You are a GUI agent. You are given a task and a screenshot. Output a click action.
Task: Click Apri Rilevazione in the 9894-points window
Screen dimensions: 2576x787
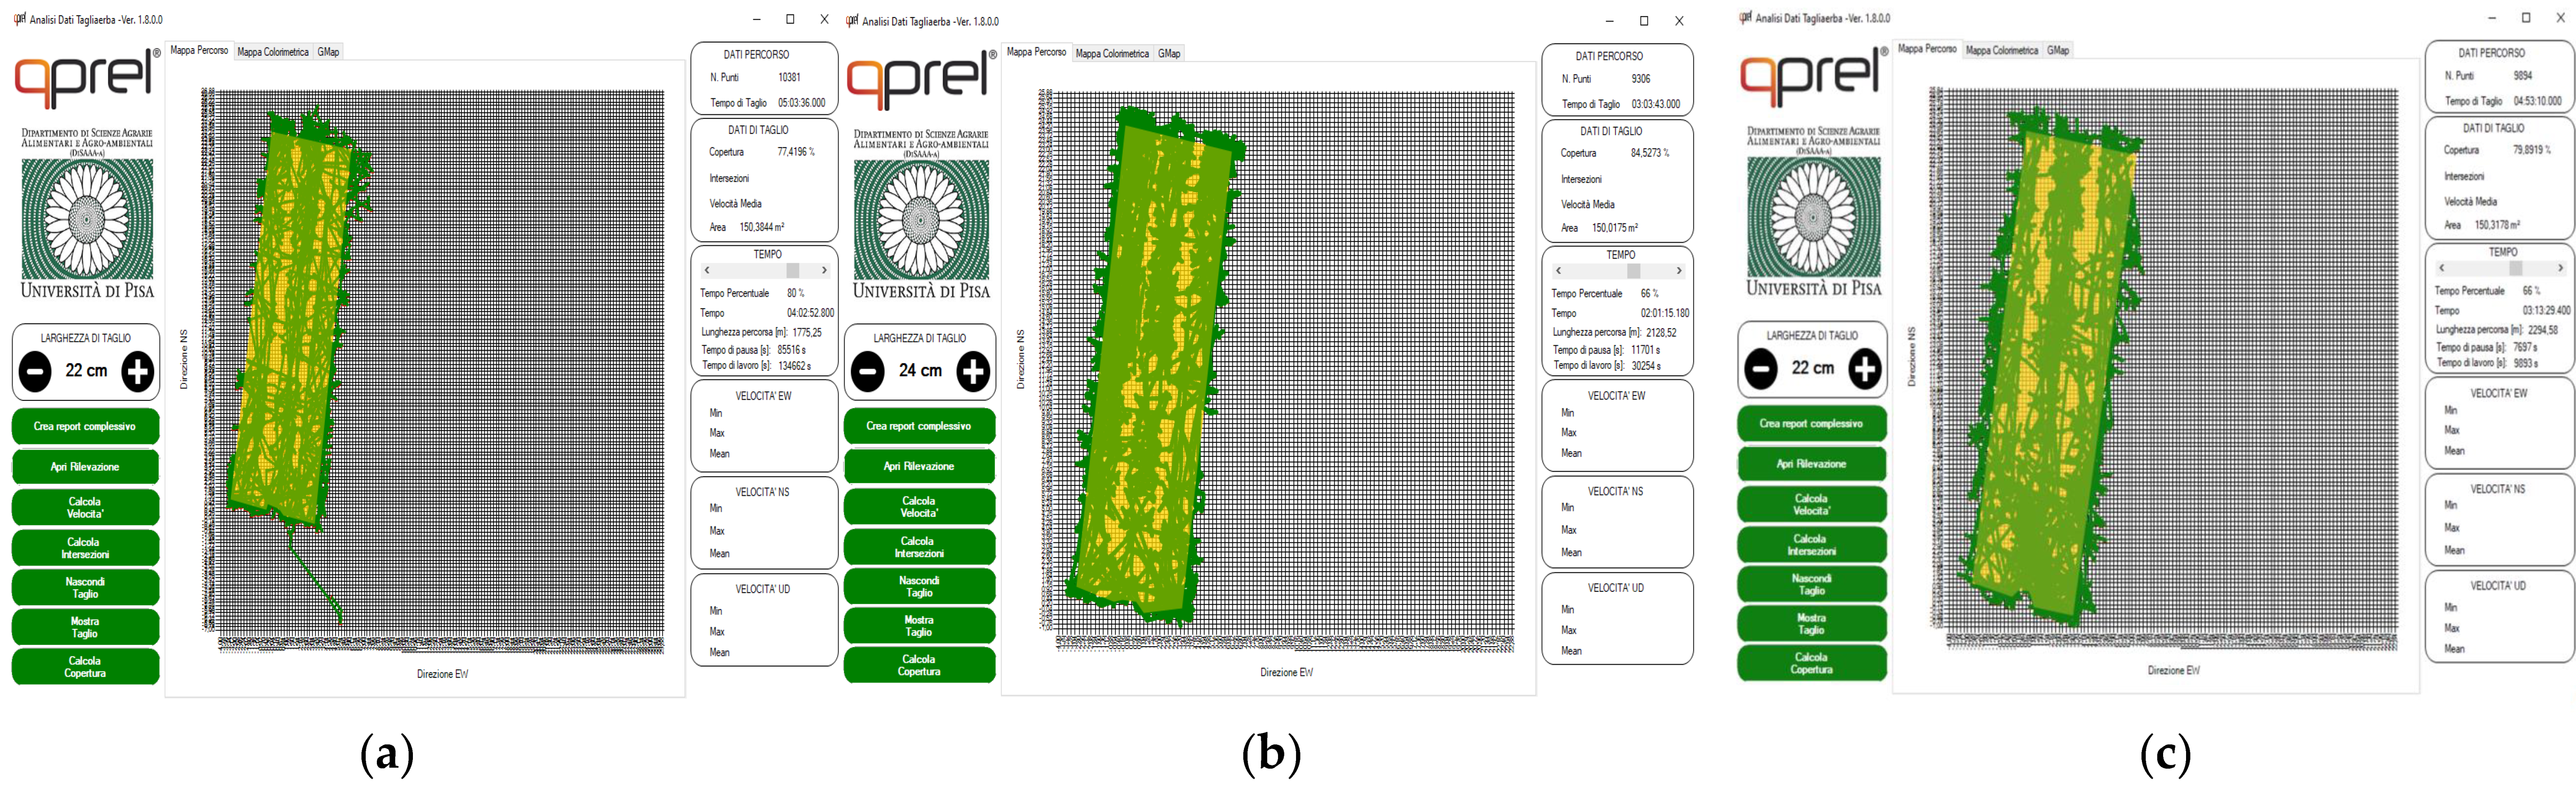(x=1811, y=464)
